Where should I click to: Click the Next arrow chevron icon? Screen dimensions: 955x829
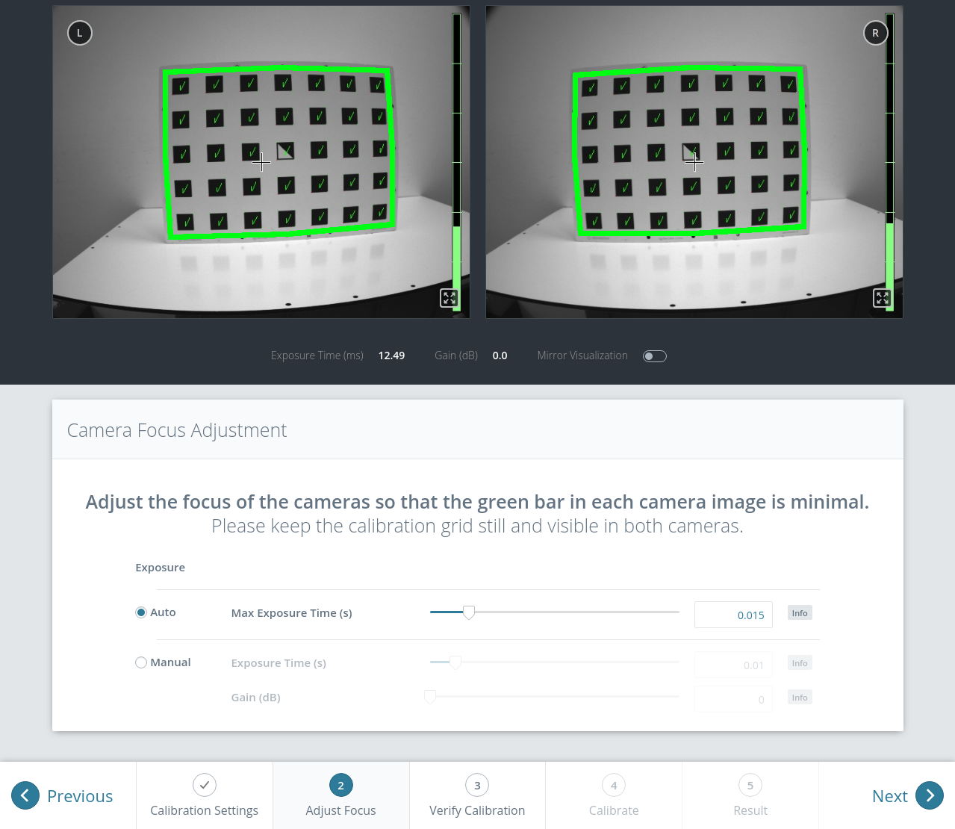(930, 796)
